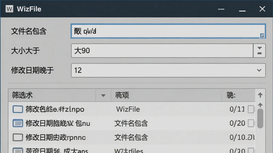Click the 大小大于 field showing 大90
Screen dimensions: 273x153
(162, 51)
